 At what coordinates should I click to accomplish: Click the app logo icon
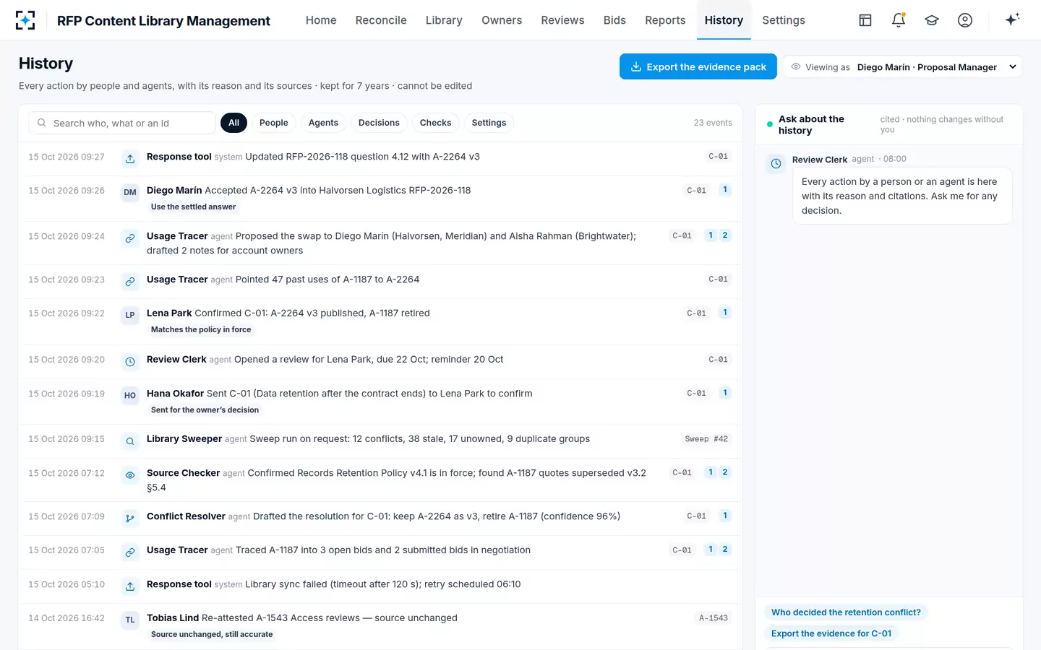tap(25, 20)
